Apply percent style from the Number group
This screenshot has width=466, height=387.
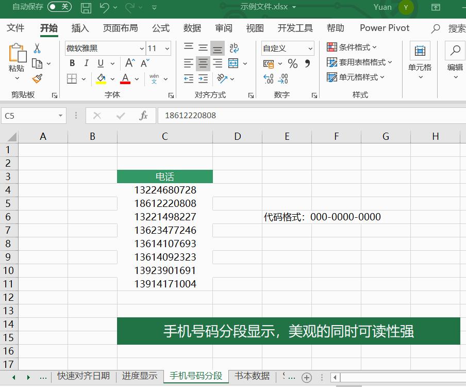pyautogui.click(x=292, y=62)
